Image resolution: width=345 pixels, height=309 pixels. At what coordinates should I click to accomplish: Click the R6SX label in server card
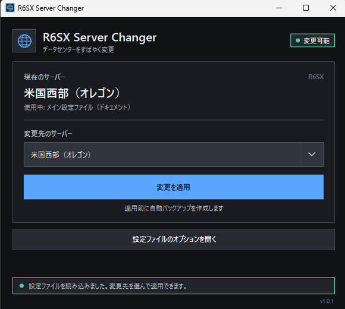[x=316, y=77]
